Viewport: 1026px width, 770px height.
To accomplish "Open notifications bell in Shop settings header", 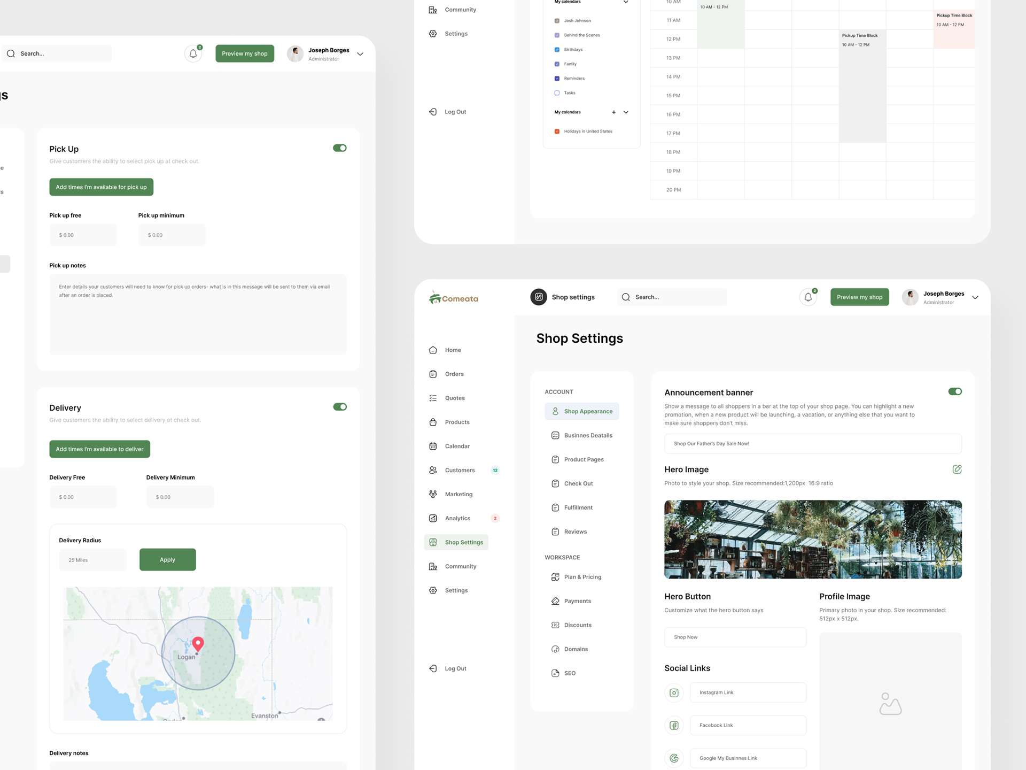I will pos(808,297).
